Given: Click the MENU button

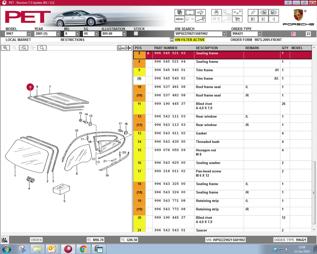Looking at the screenshot, I should pyautogui.click(x=180, y=19).
